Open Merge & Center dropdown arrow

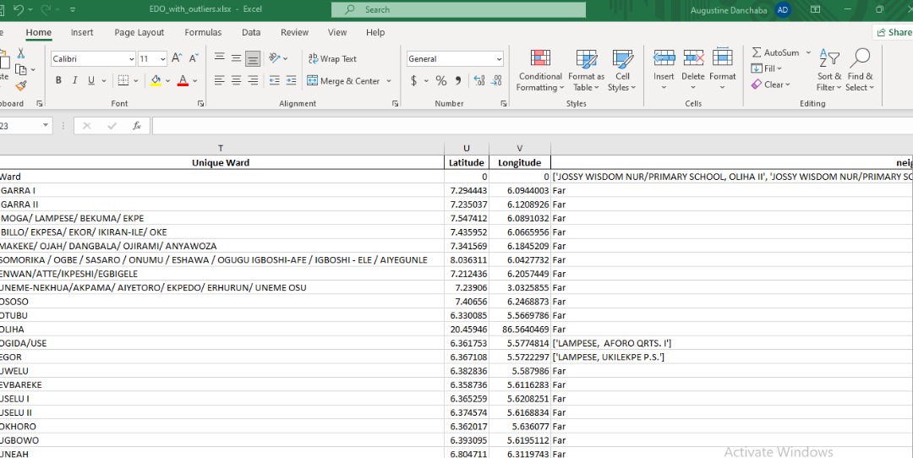(388, 81)
